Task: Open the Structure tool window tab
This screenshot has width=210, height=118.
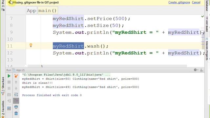Action: click(x=3, y=86)
